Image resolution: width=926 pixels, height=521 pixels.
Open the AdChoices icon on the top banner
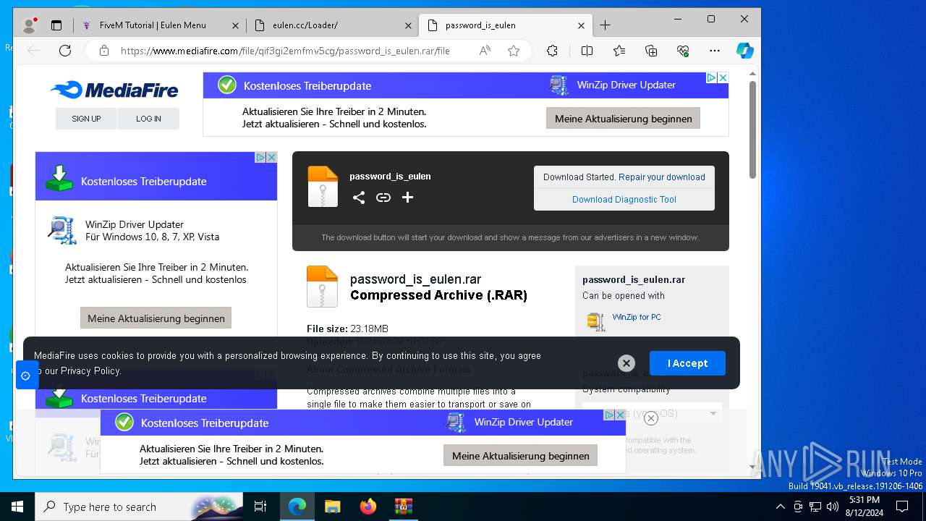pyautogui.click(x=711, y=77)
